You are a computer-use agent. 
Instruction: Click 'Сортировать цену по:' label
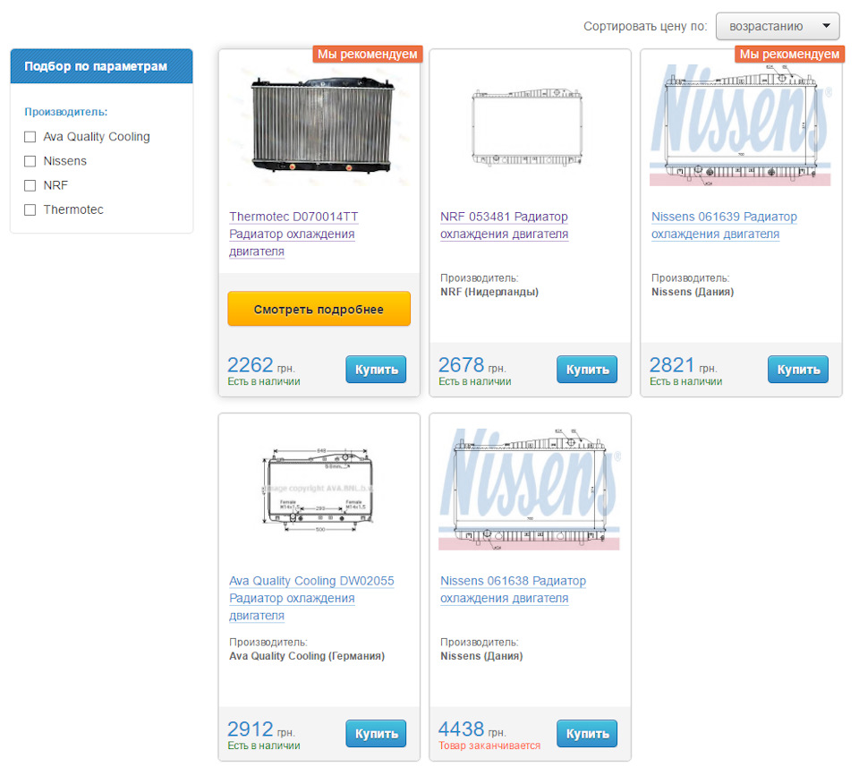coord(645,26)
